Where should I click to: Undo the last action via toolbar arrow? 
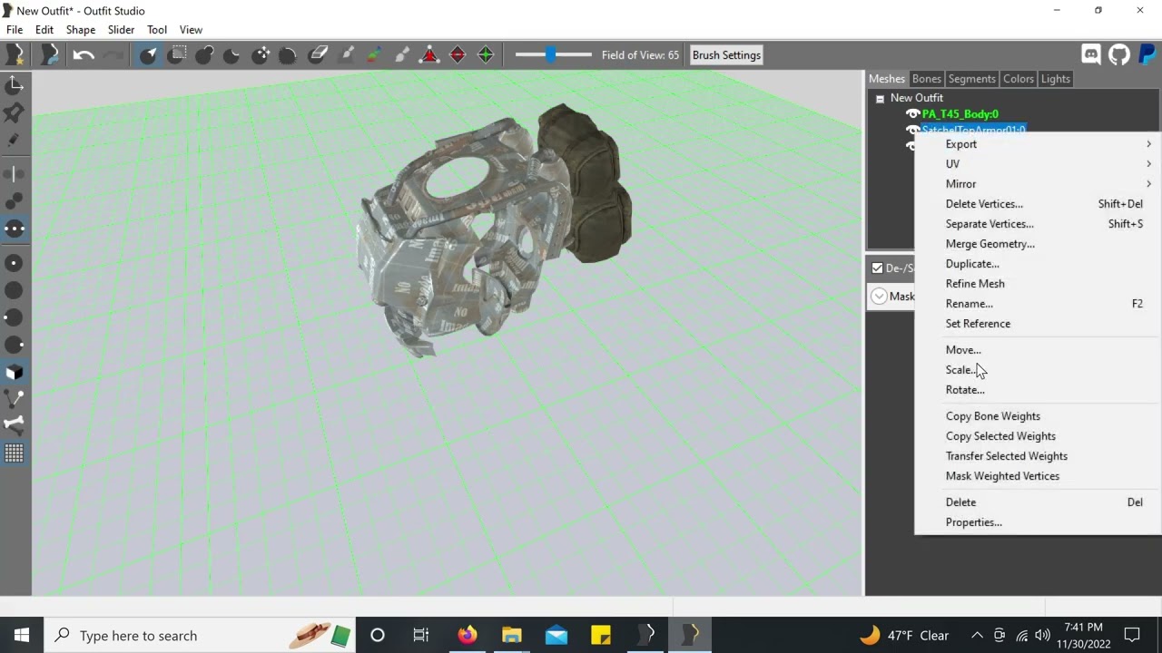pyautogui.click(x=84, y=55)
